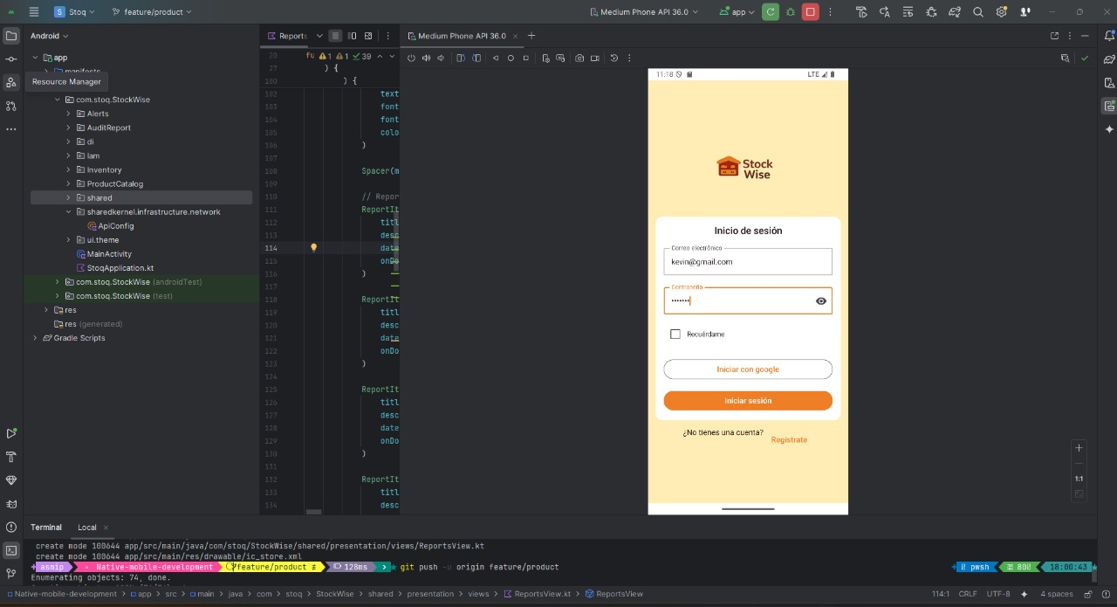Switch editor to Code-only view
The width and height of the screenshot is (1117, 607).
335,36
